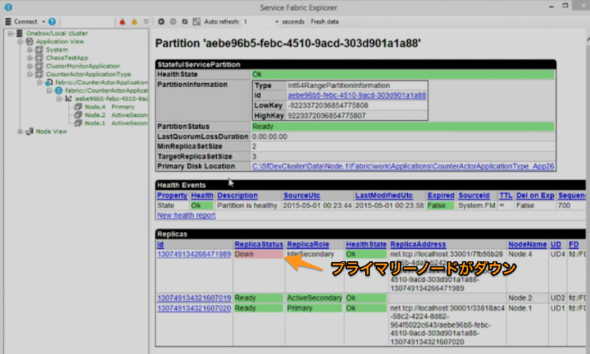Image resolution: width=590 pixels, height=354 pixels.
Task: Click the red flame error filter icon
Action: [122, 21]
